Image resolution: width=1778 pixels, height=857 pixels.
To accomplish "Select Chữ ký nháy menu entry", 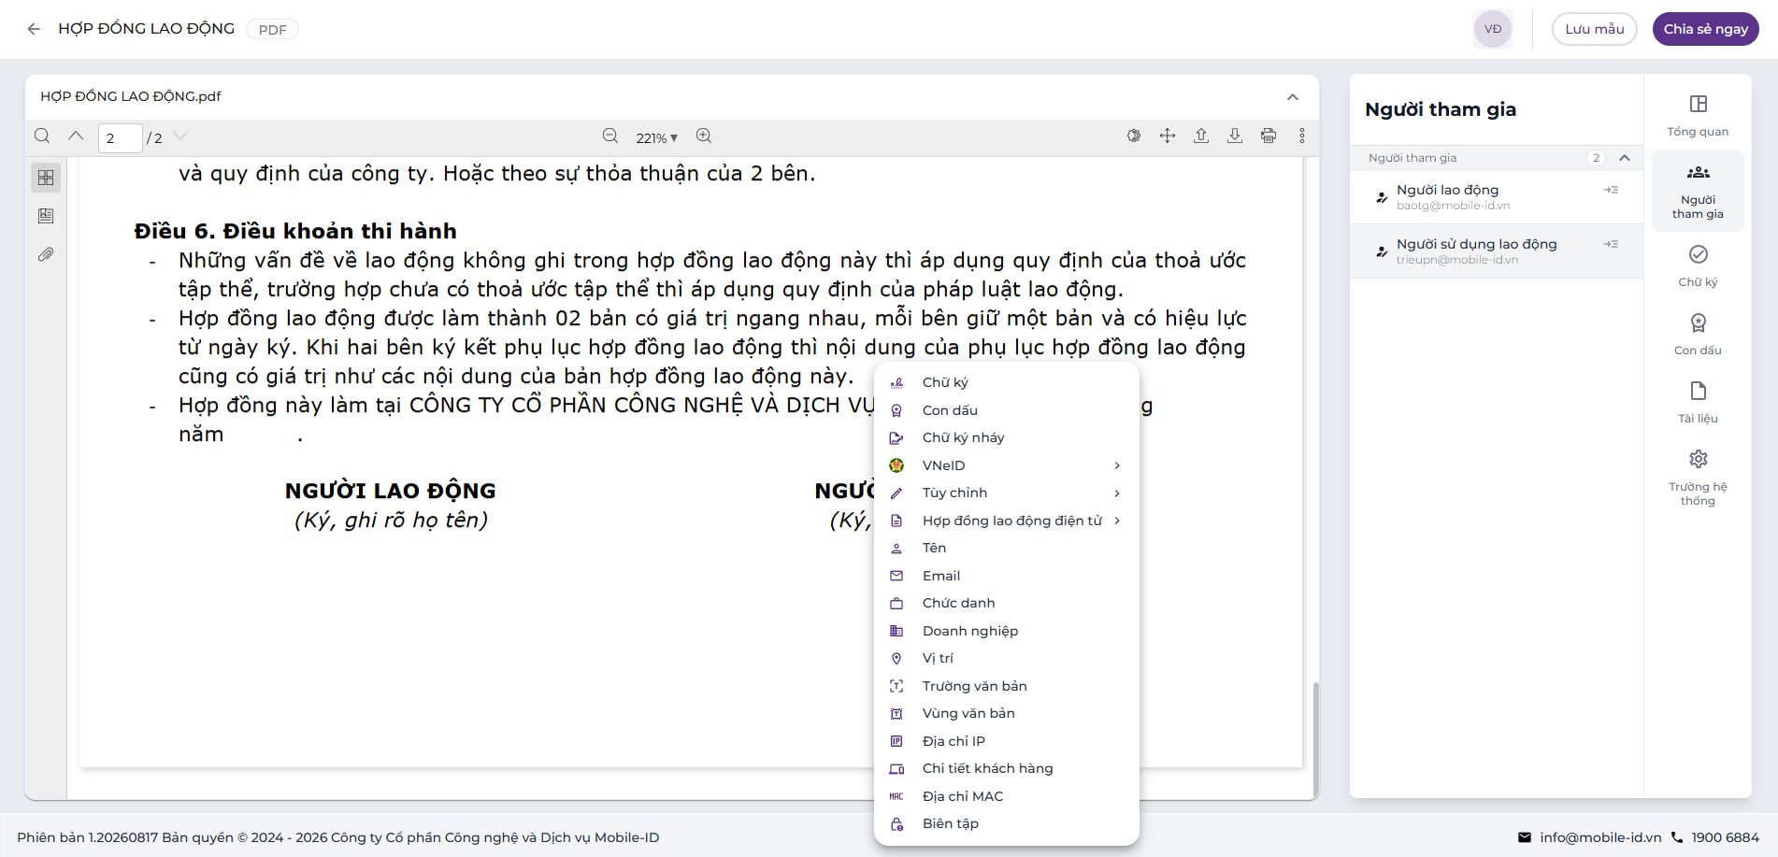I will 1007,437.
